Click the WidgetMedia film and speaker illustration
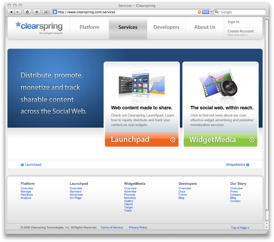274x242 pixels. [x=218, y=84]
